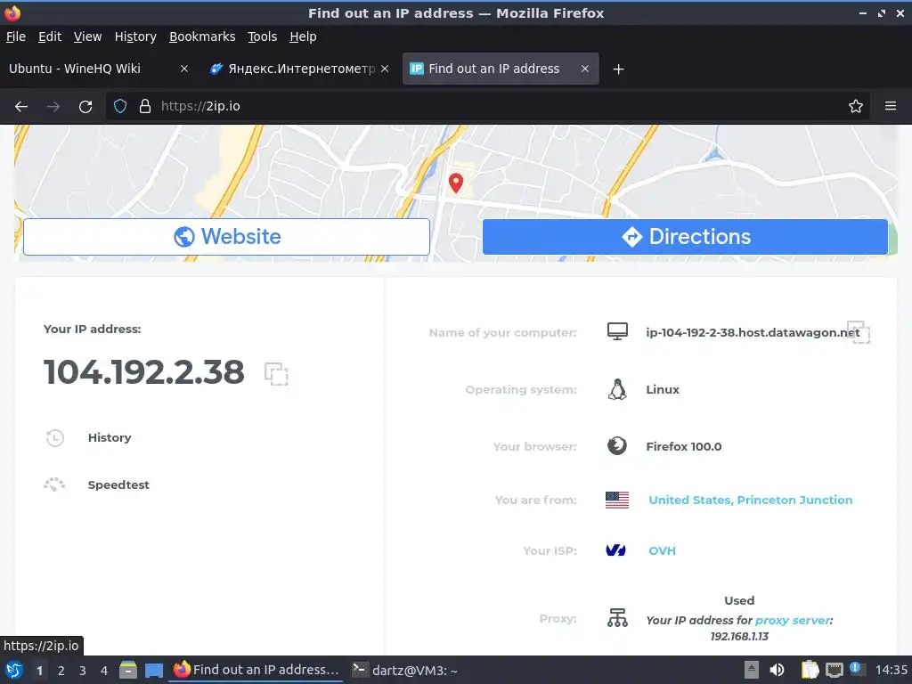Show site security info via padlock
The width and height of the screenshot is (912, 684).
pos(145,106)
